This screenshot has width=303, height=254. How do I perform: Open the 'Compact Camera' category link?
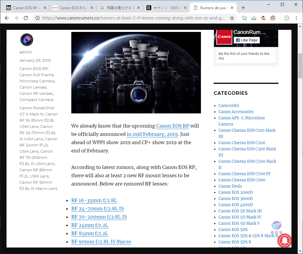[36, 100]
